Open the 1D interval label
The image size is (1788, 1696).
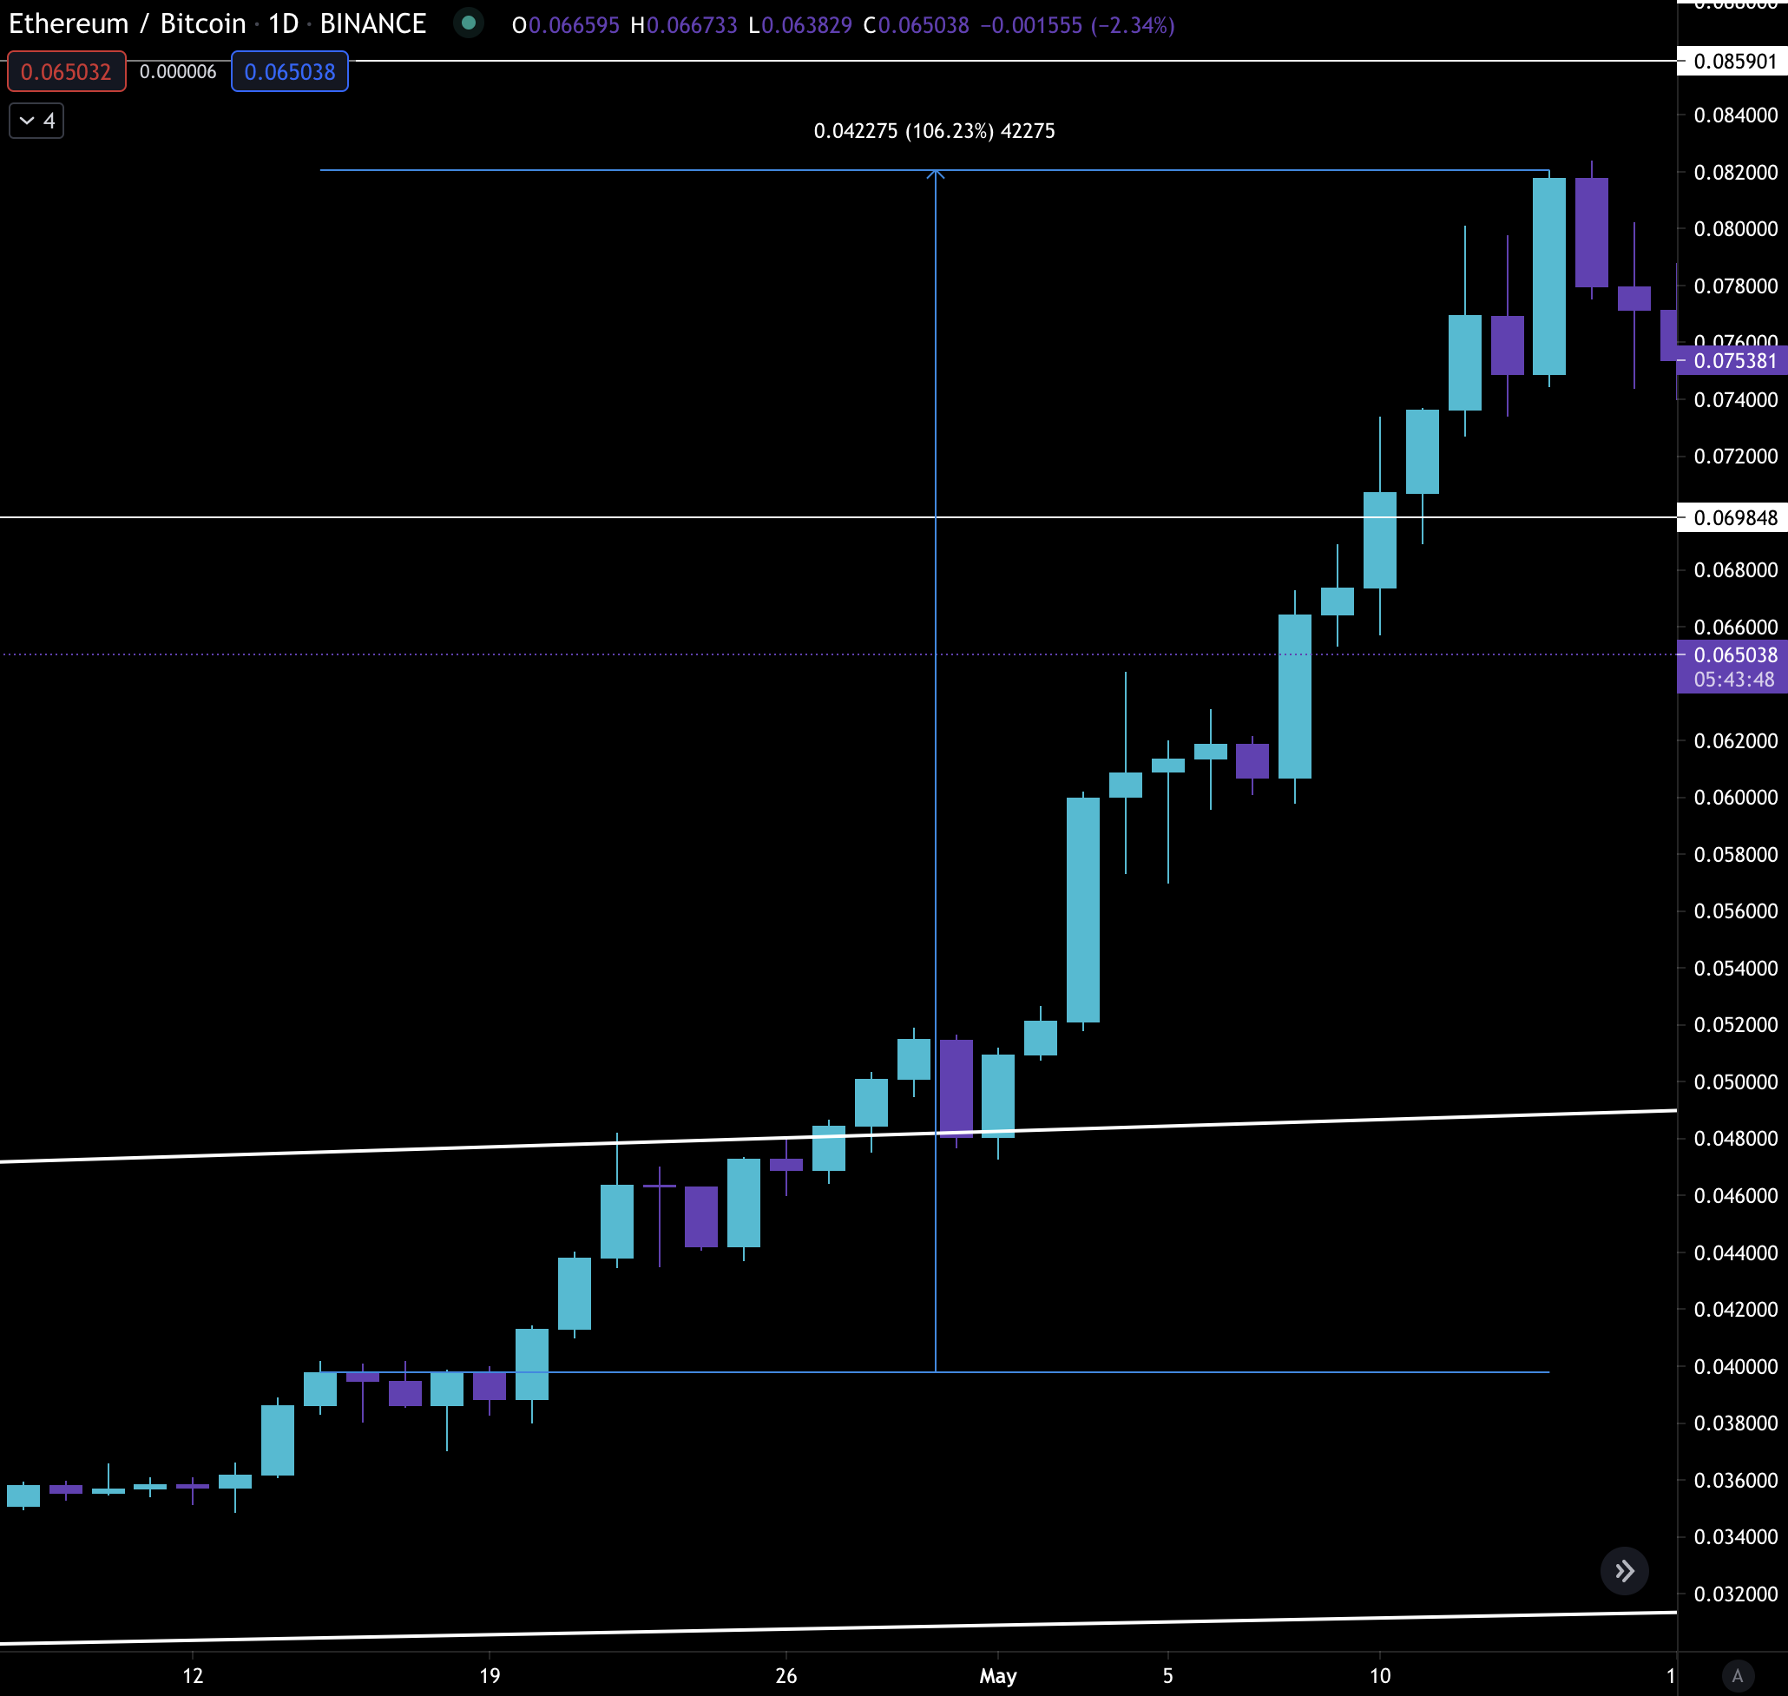(x=283, y=23)
